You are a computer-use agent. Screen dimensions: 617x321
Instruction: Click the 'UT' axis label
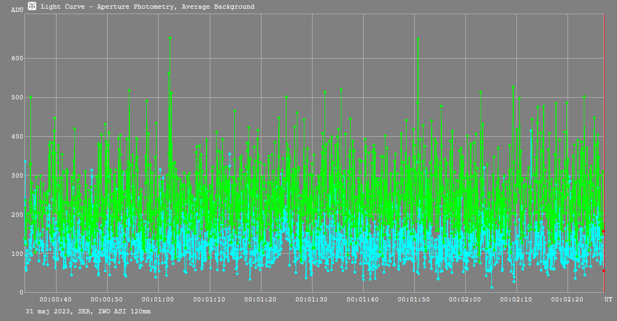click(608, 299)
